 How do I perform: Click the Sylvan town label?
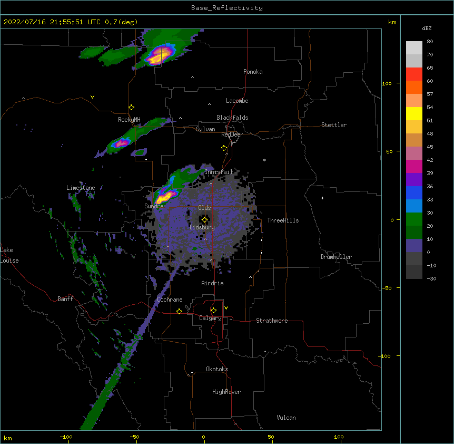pyautogui.click(x=205, y=129)
